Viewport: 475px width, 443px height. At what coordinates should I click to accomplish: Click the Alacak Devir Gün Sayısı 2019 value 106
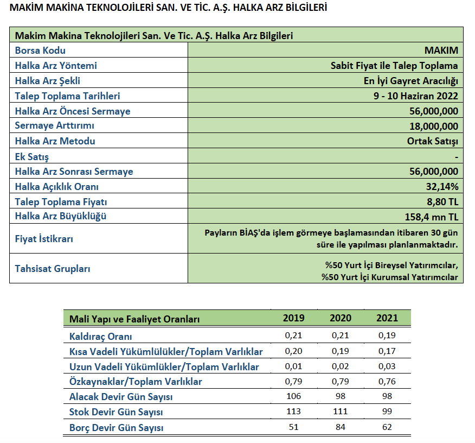[x=293, y=397]
